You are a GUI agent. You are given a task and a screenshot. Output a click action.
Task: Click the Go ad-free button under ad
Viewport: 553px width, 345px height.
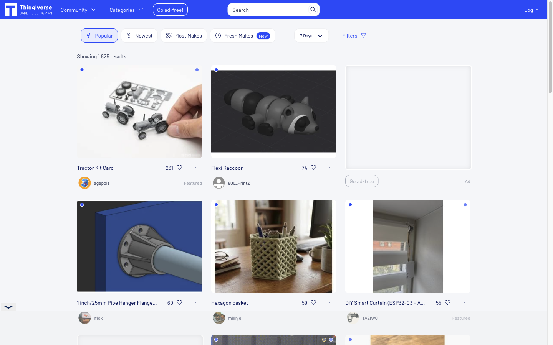tap(362, 181)
